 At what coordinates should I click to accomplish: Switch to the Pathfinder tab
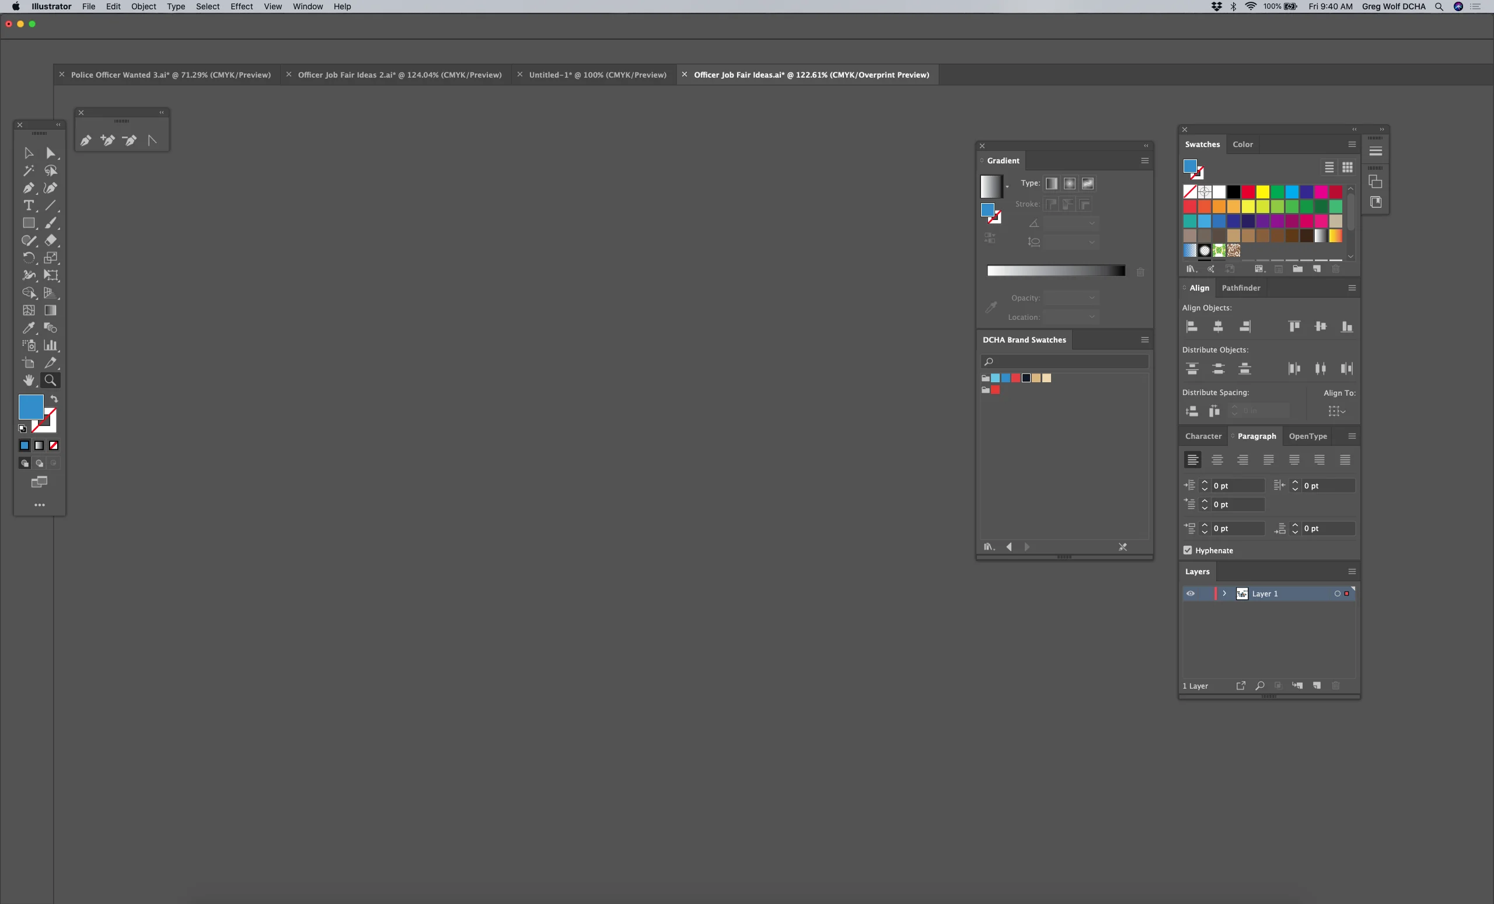click(x=1241, y=288)
